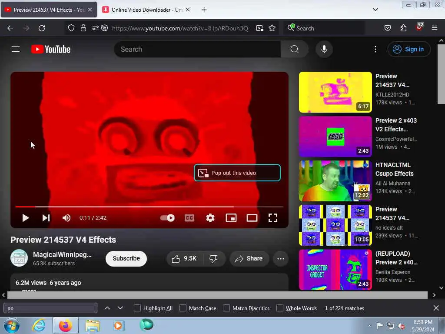Enable miniplayer mode icon
This screenshot has width=445, height=334.
click(x=231, y=218)
